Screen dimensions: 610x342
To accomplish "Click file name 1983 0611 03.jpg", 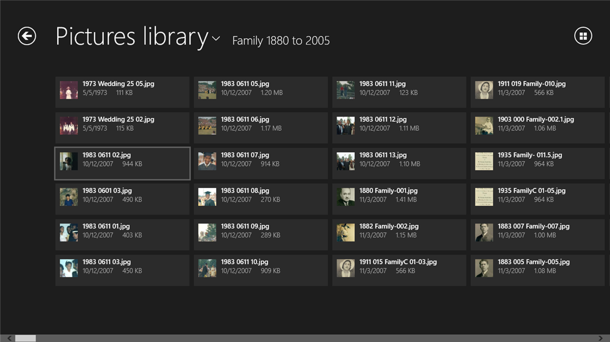I will tap(107, 262).
